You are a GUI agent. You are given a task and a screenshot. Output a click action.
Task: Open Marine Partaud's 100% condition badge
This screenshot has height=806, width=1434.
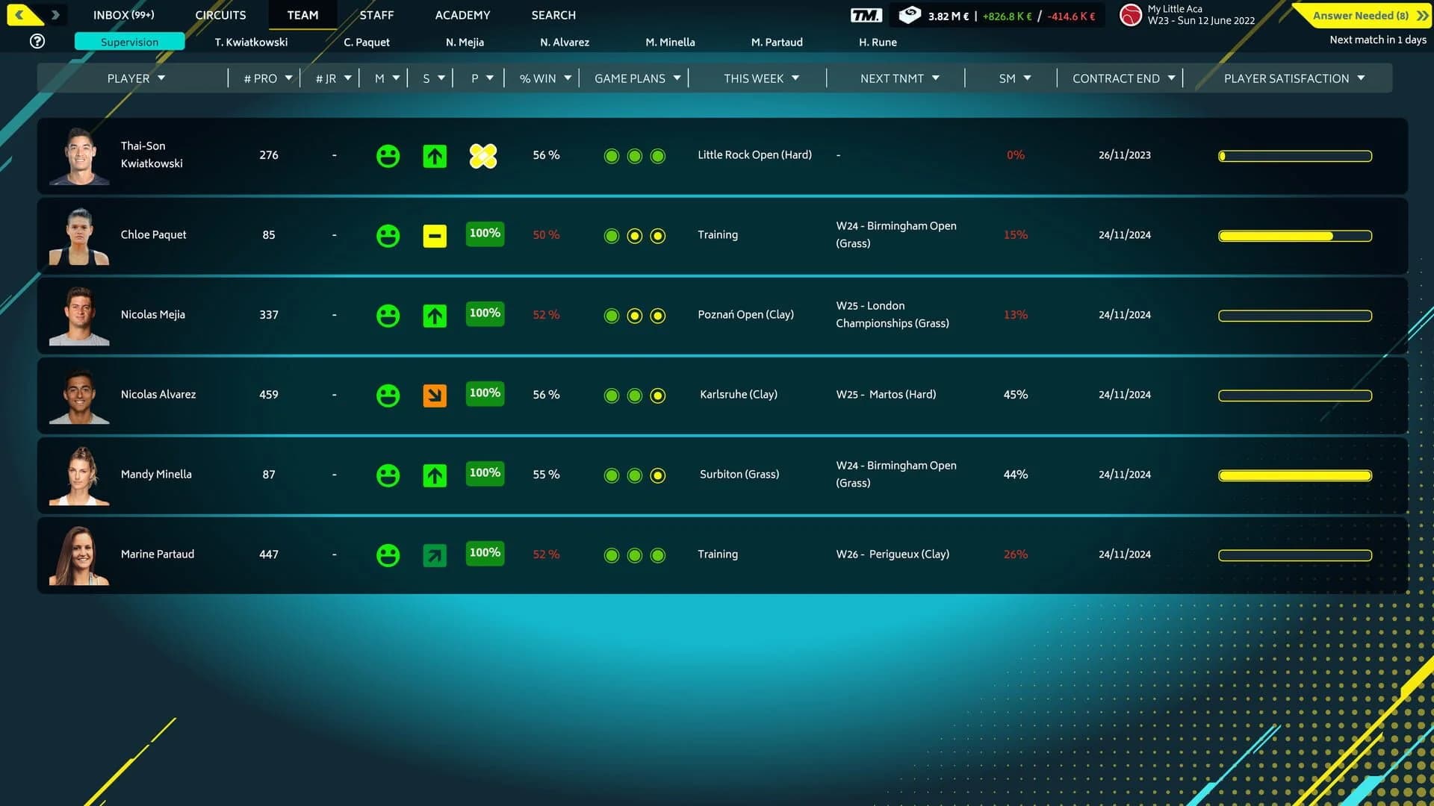[x=484, y=553]
